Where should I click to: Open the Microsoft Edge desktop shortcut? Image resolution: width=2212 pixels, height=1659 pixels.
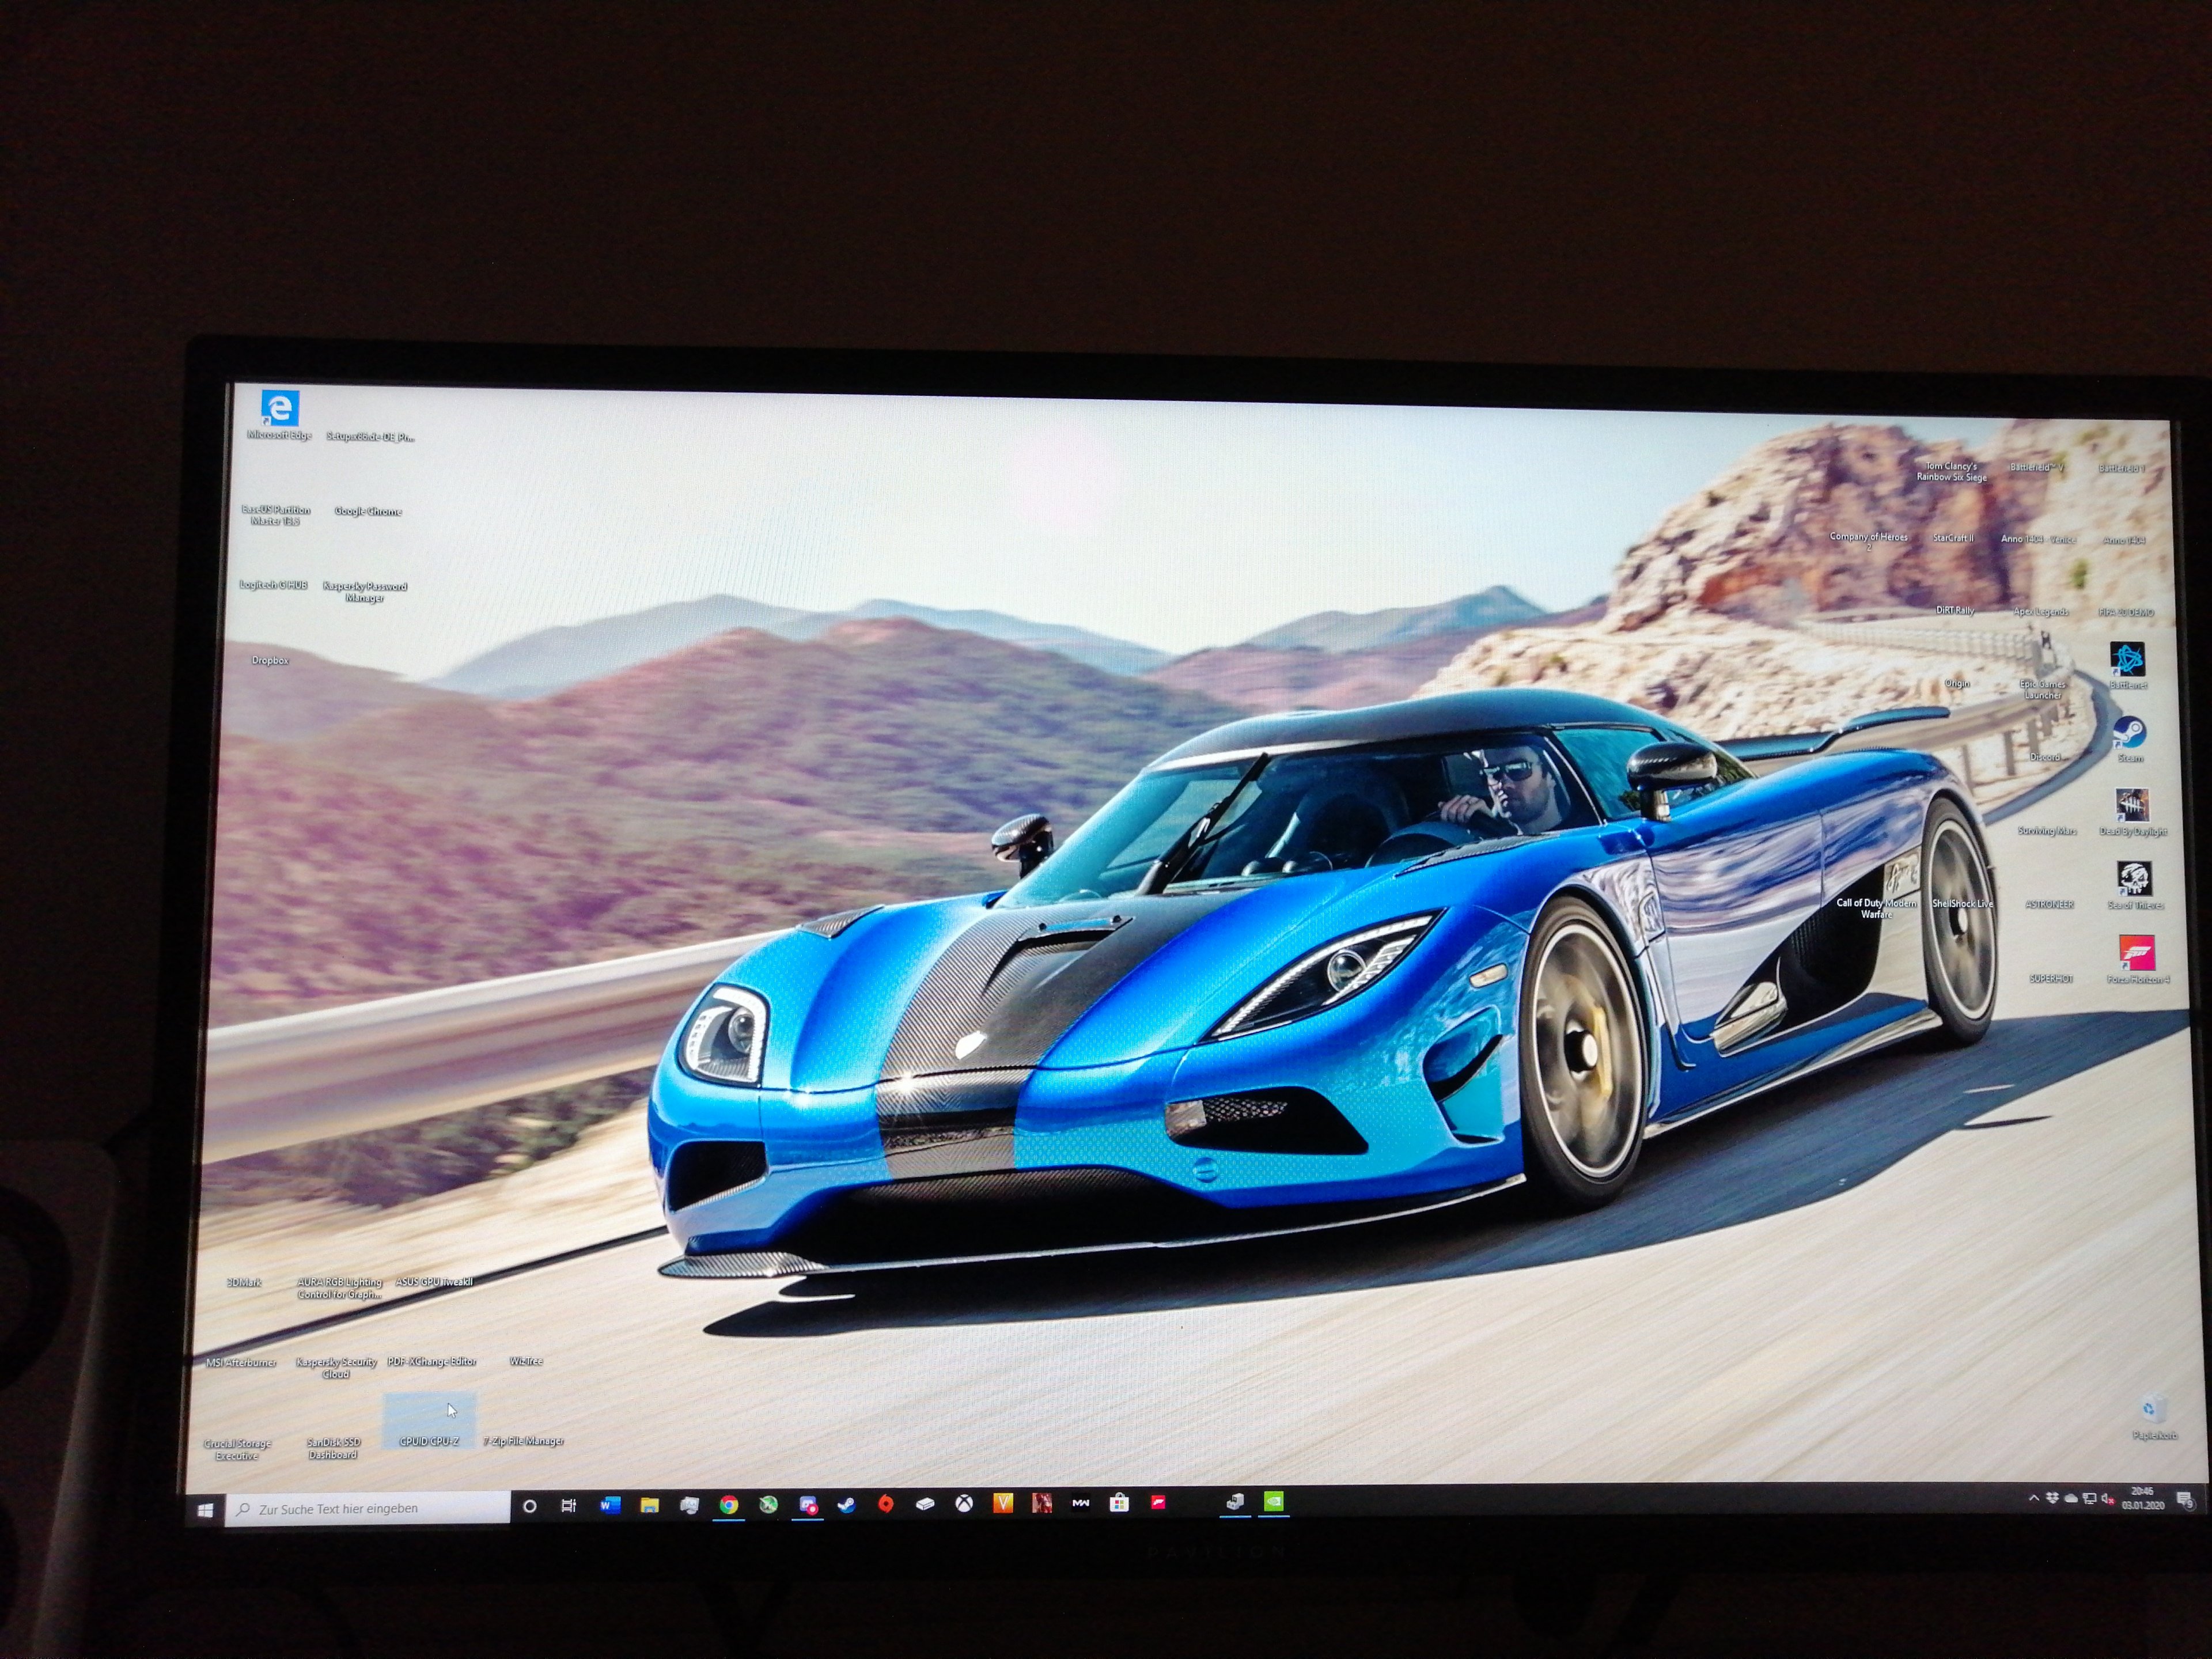point(280,408)
